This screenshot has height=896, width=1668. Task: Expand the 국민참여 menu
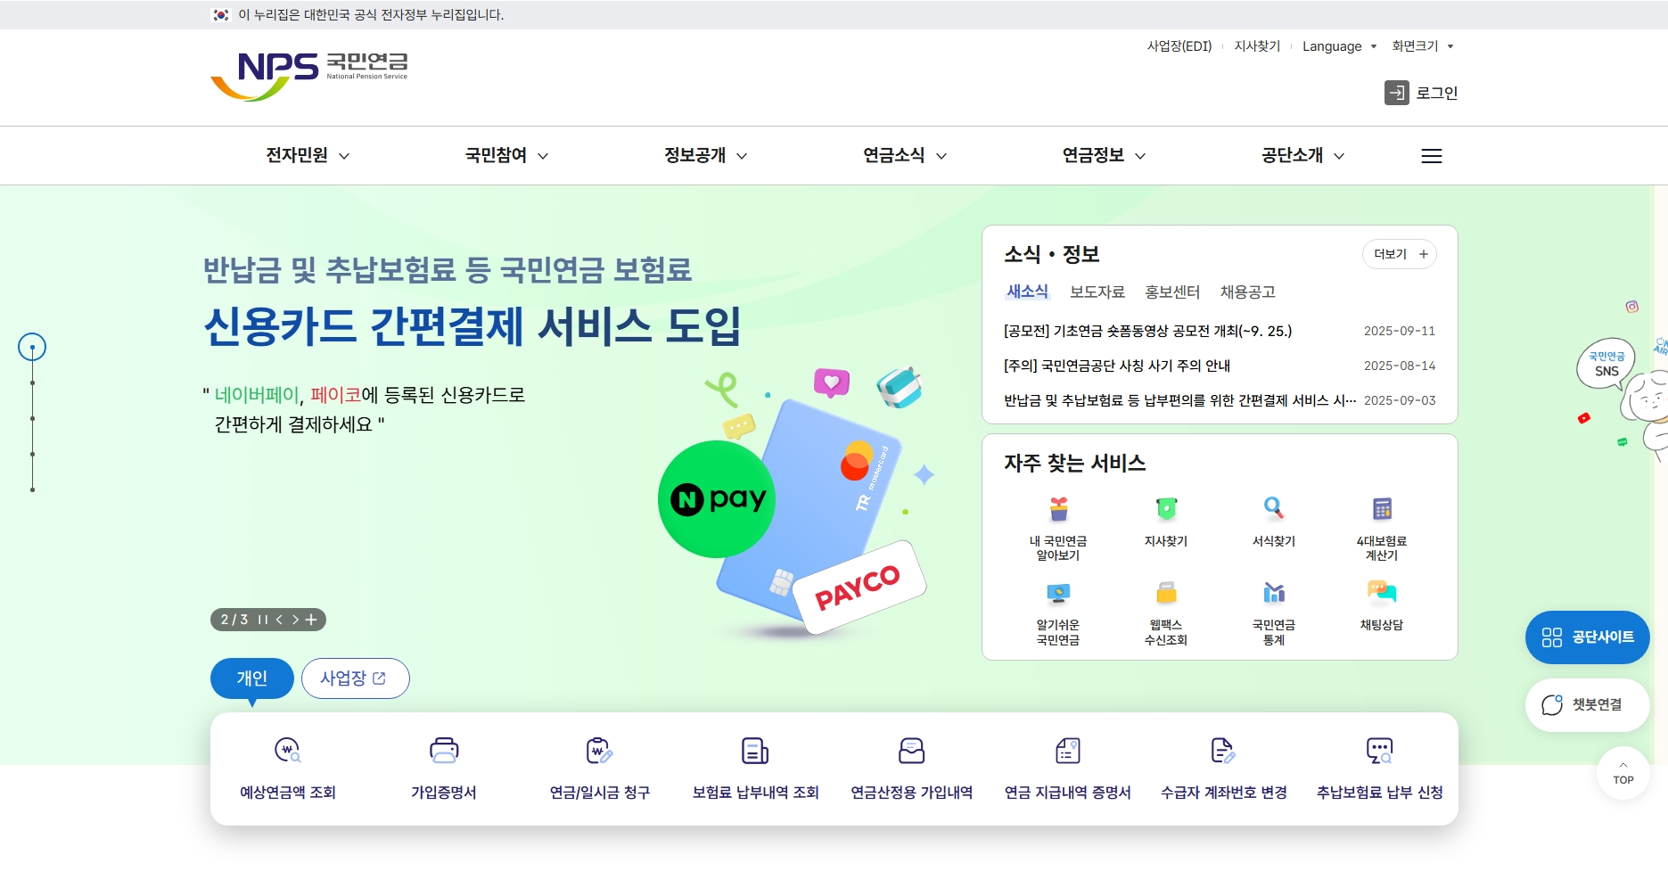506,156
